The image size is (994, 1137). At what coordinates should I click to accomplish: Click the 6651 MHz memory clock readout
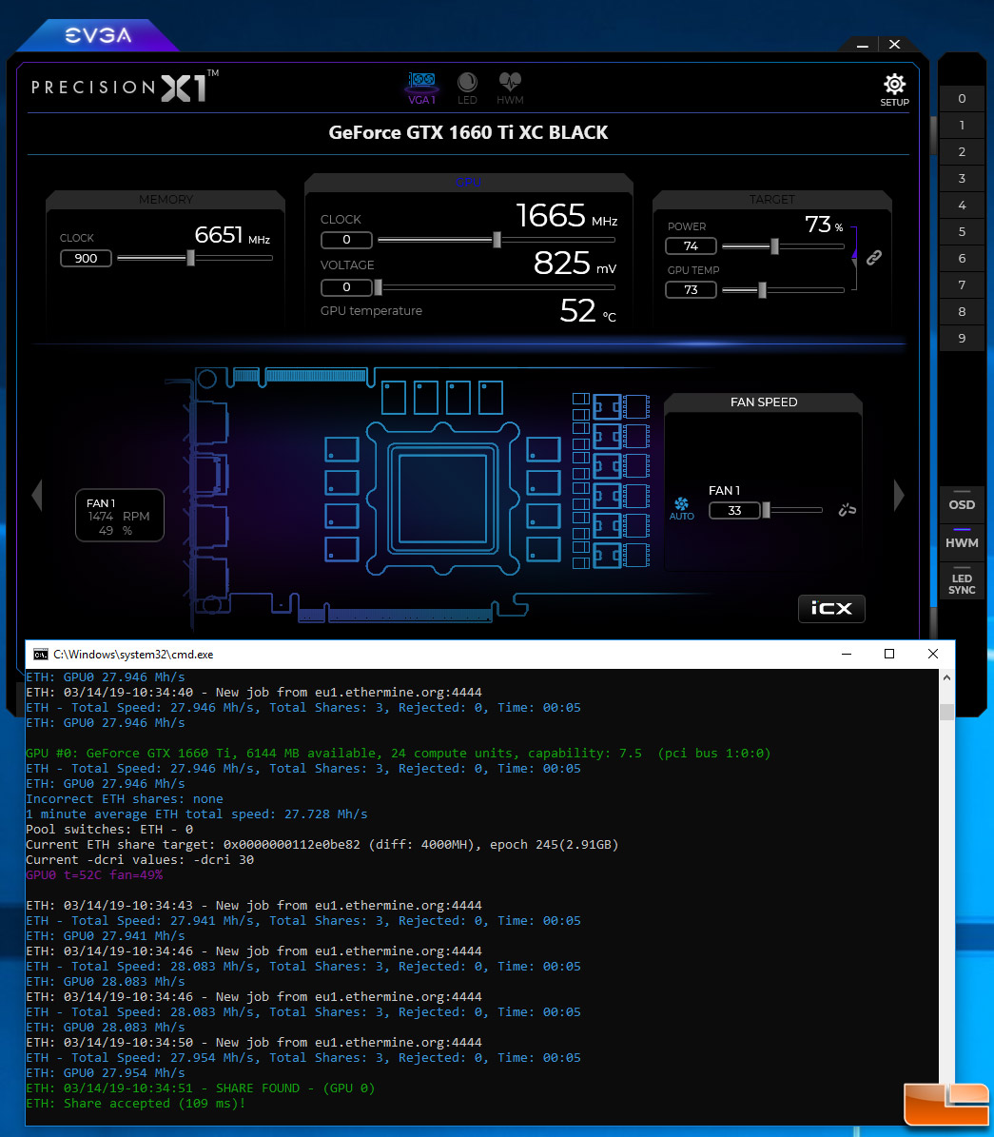tap(232, 235)
